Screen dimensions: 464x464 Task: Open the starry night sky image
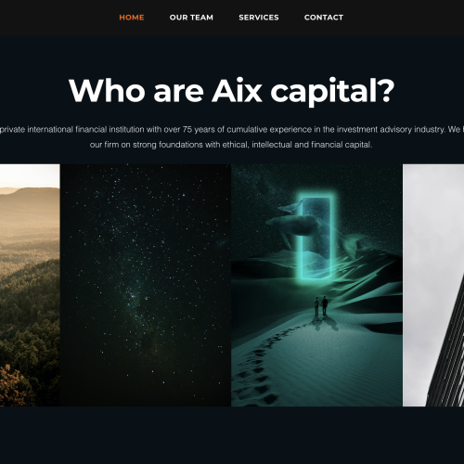[x=146, y=285]
